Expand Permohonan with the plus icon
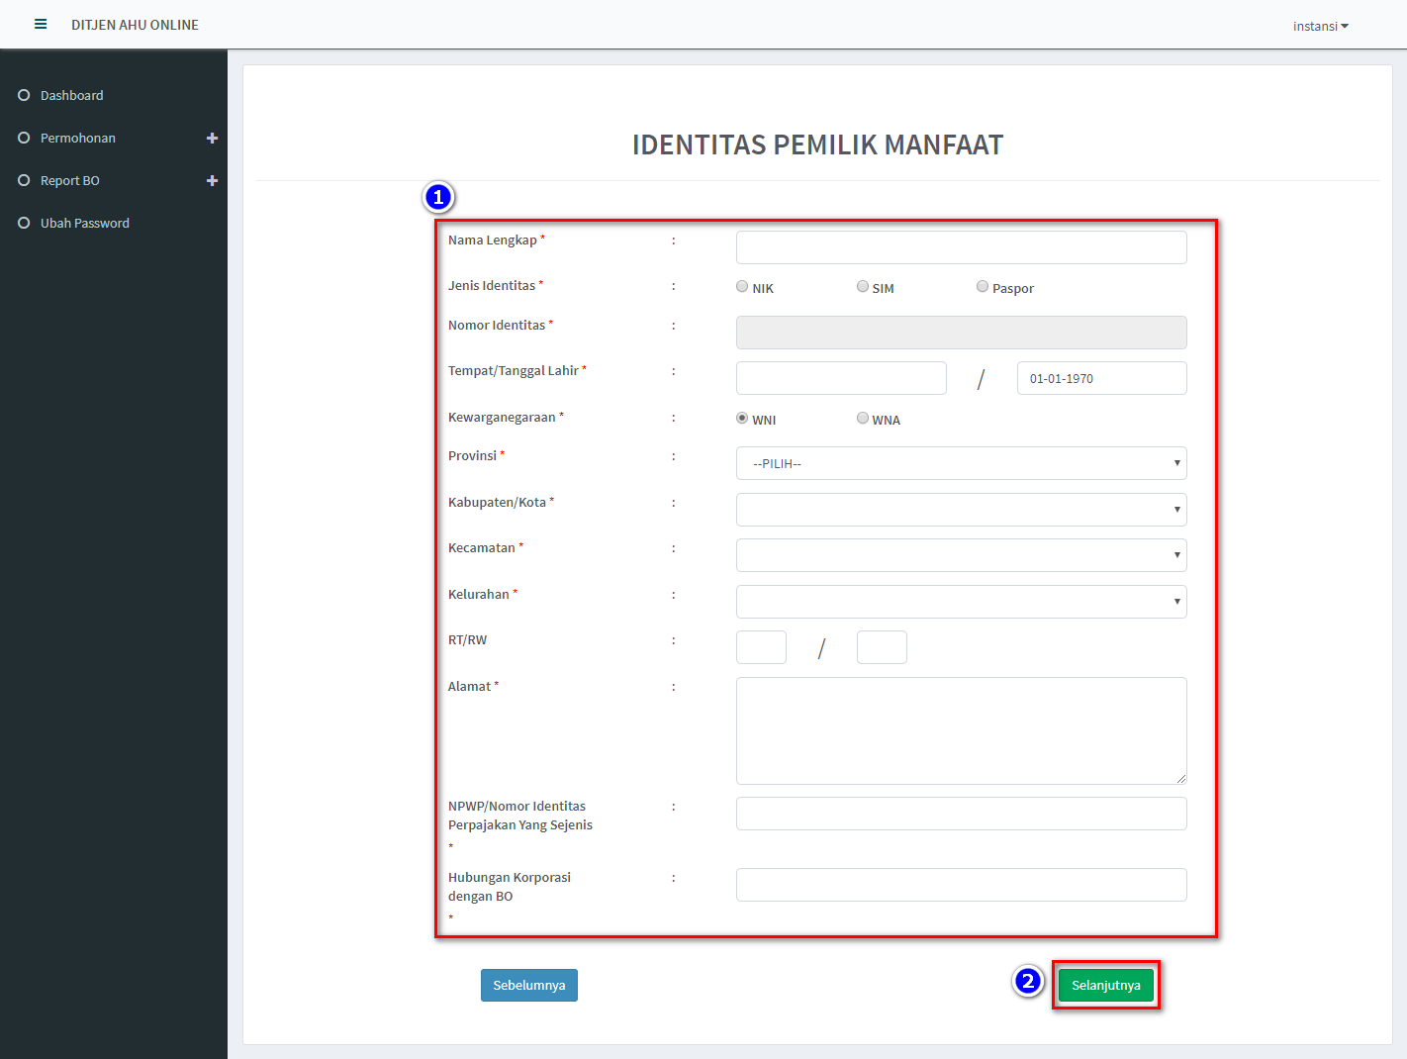Image resolution: width=1407 pixels, height=1059 pixels. click(212, 139)
